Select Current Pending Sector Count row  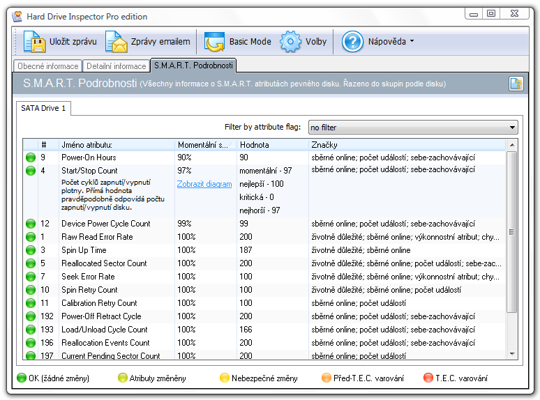pos(264,355)
